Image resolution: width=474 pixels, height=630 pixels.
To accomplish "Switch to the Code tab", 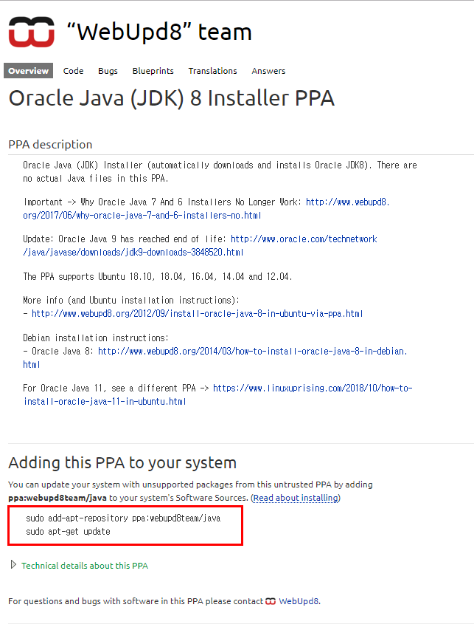I will pyautogui.click(x=74, y=71).
